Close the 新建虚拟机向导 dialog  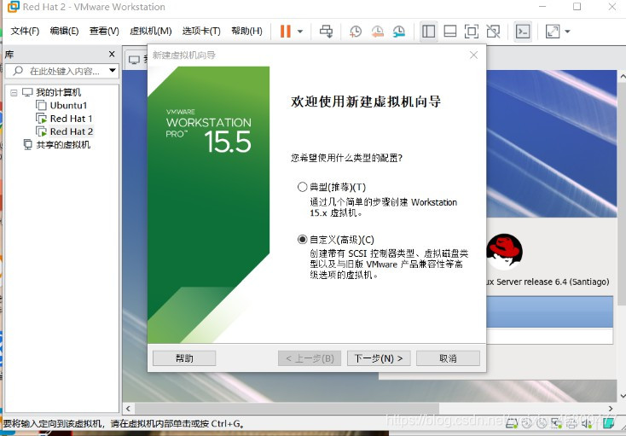(x=473, y=55)
